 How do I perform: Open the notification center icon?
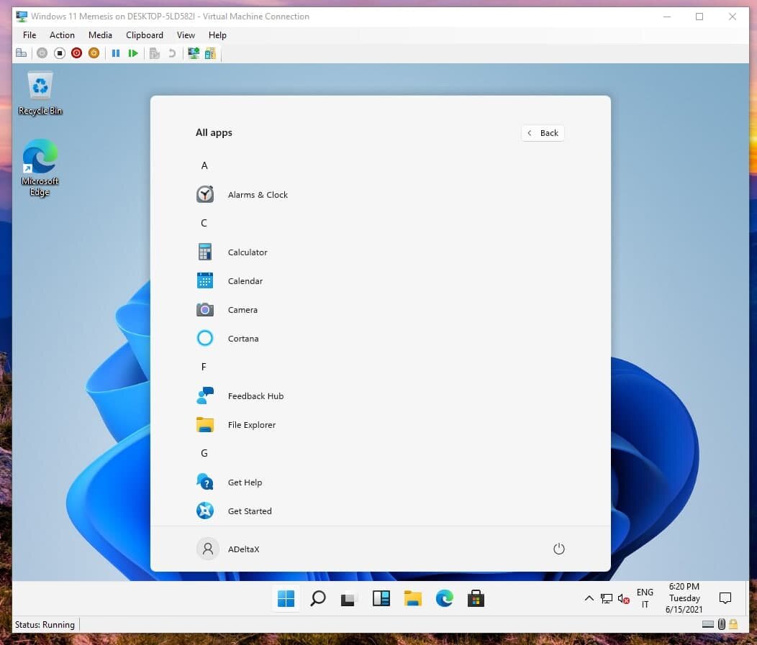click(x=725, y=598)
